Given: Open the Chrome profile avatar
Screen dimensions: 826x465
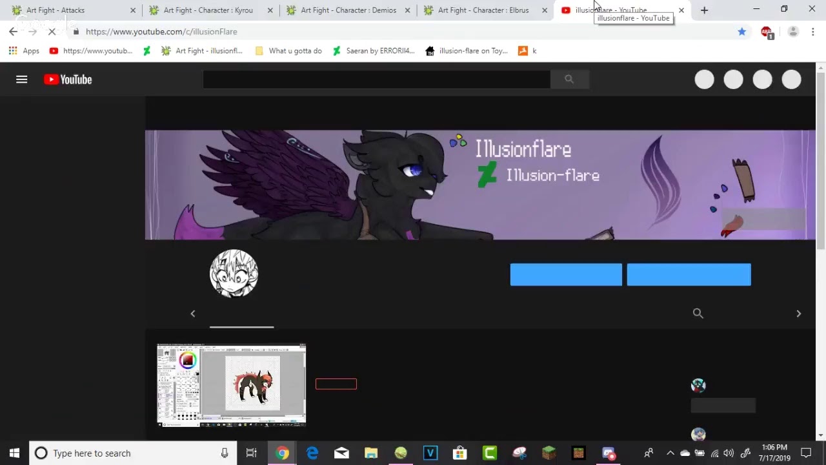Looking at the screenshot, I should (793, 32).
